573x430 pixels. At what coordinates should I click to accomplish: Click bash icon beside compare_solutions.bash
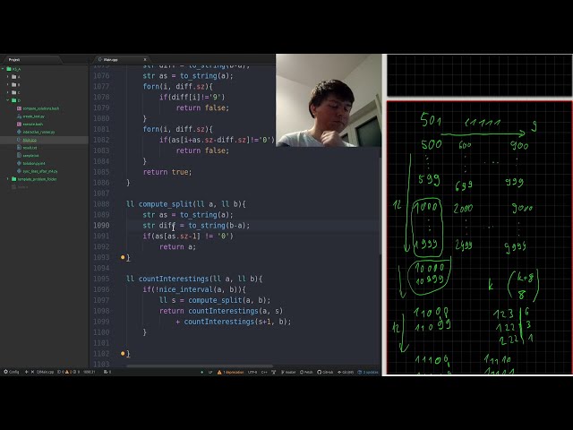tap(19, 108)
